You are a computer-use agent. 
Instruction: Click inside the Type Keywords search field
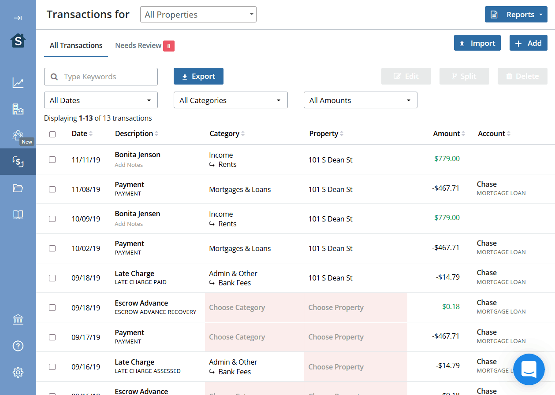point(106,77)
